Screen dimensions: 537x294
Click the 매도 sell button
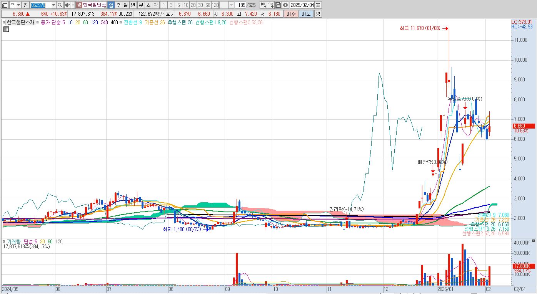(306, 14)
